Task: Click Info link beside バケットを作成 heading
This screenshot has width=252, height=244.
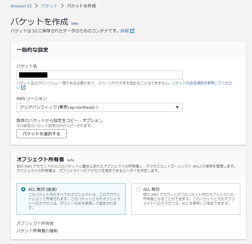Action: point(75,23)
